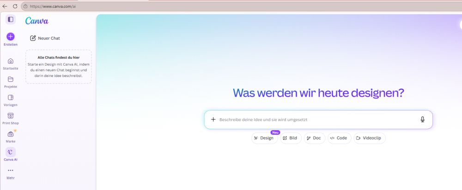Click the site info icon in address bar
This screenshot has width=462, height=190.
(25, 6)
